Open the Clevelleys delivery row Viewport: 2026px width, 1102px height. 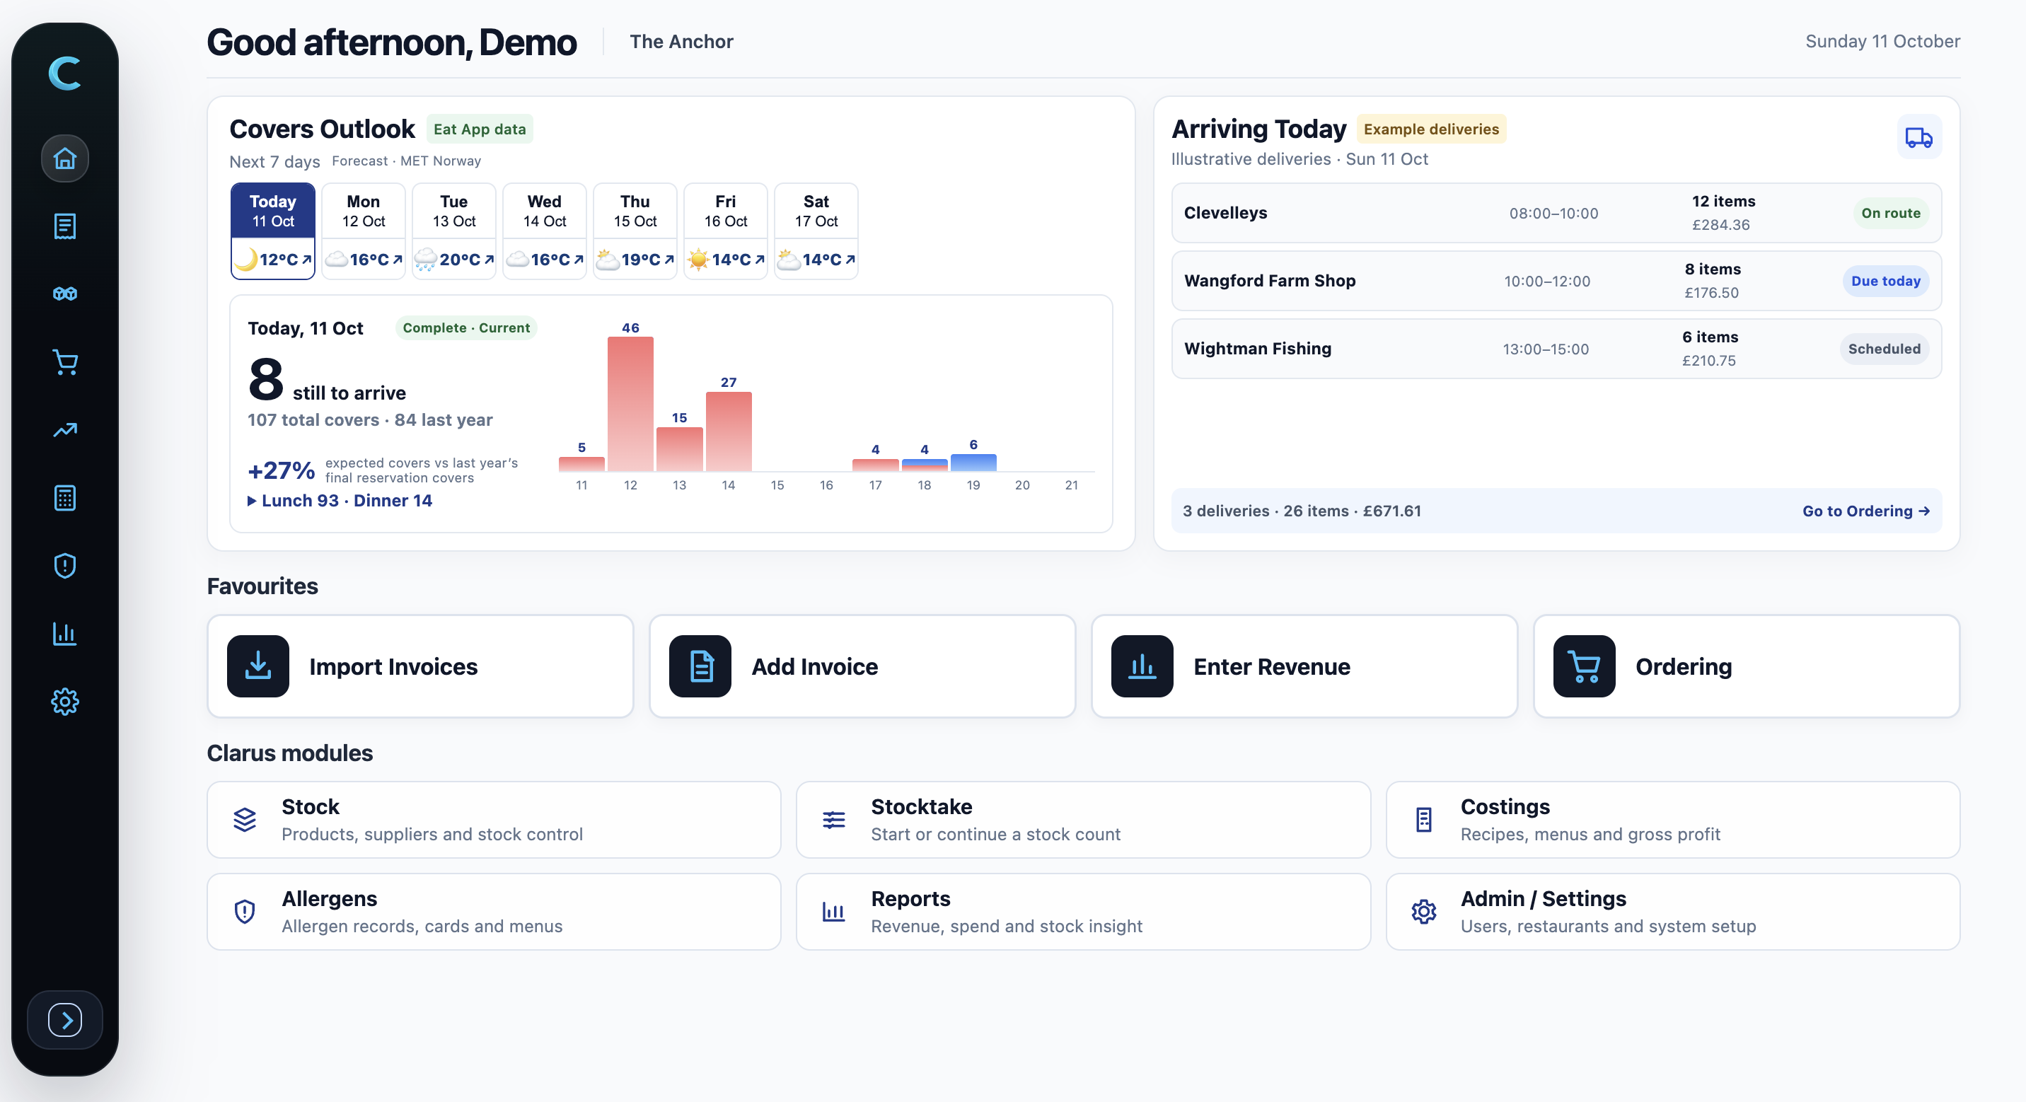tap(1556, 213)
